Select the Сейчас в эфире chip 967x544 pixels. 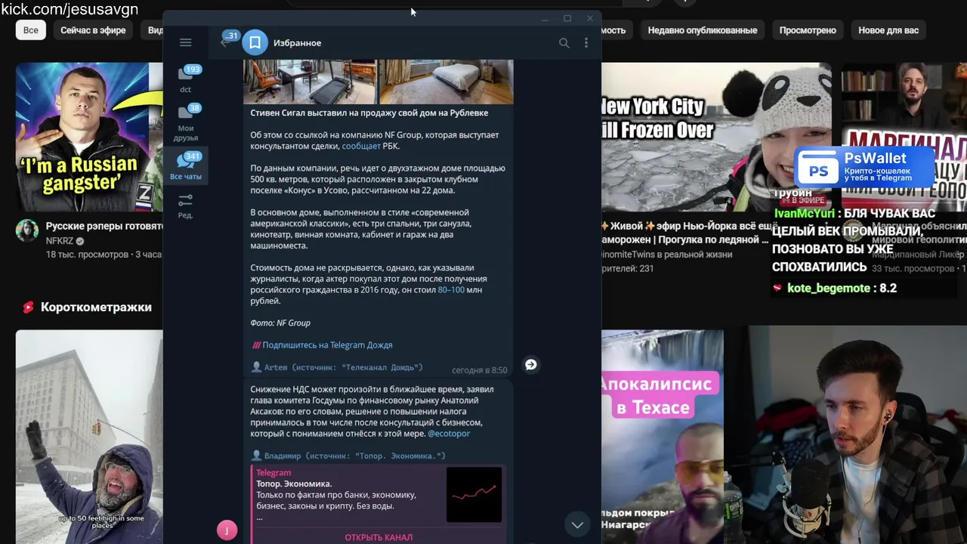(x=93, y=30)
